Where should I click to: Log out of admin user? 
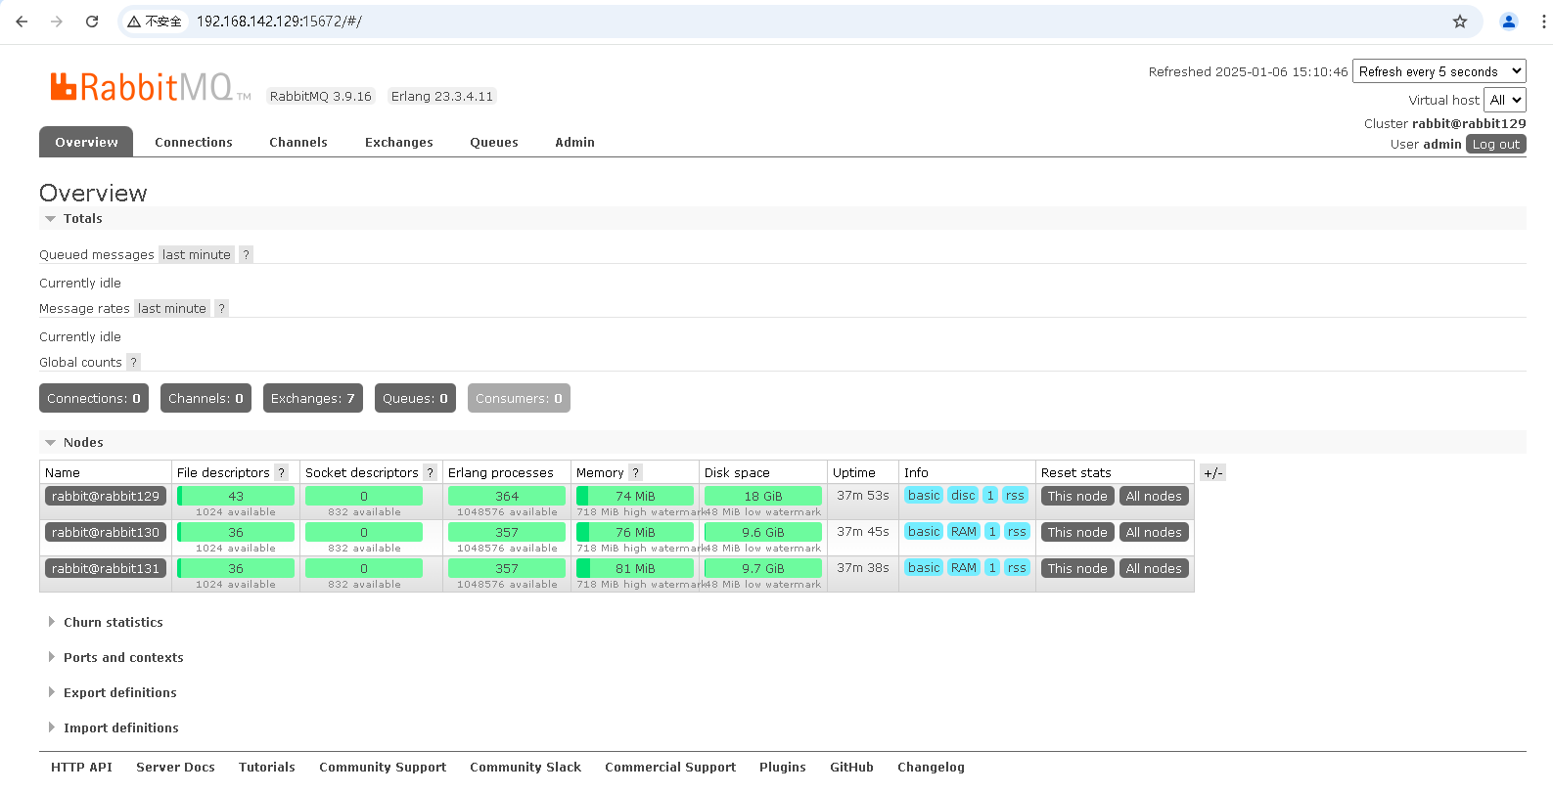click(x=1495, y=144)
